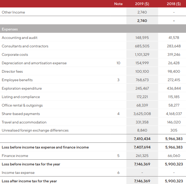The width and height of the screenshot is (186, 184).
Task: Select total expenses 2019 value 7,410,434
Action: 142,139
